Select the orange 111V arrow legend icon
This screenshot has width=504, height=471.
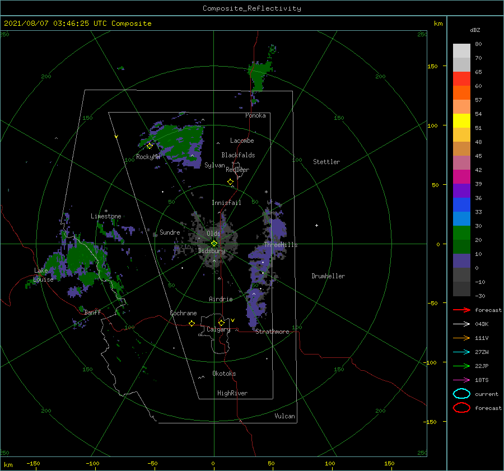(461, 338)
